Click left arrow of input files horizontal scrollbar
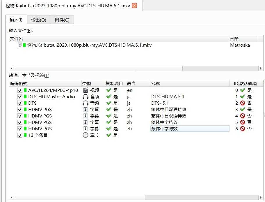The height and width of the screenshot is (202, 265). 12,68
